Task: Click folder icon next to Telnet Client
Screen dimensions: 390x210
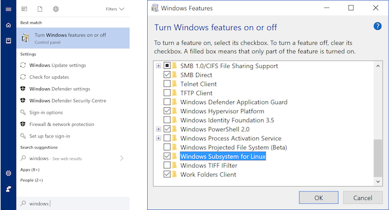Action: [x=175, y=84]
